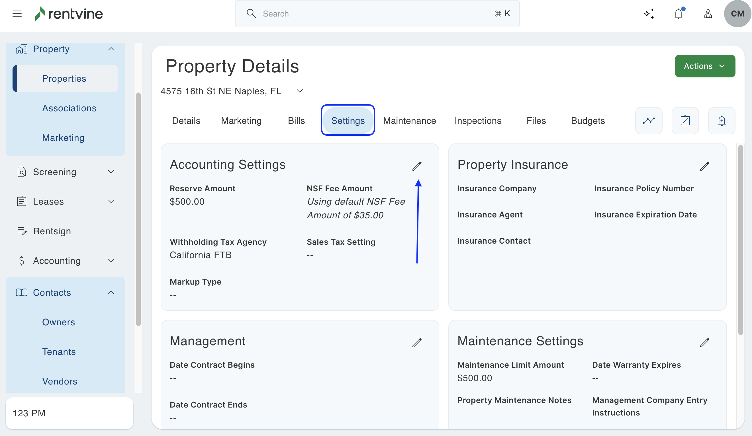Go to Associations in sidebar
Image resolution: width=752 pixels, height=436 pixels.
(x=69, y=108)
